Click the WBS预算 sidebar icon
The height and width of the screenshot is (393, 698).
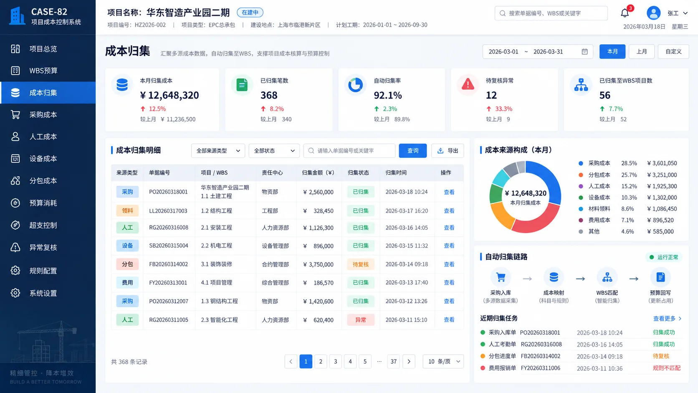coord(15,71)
